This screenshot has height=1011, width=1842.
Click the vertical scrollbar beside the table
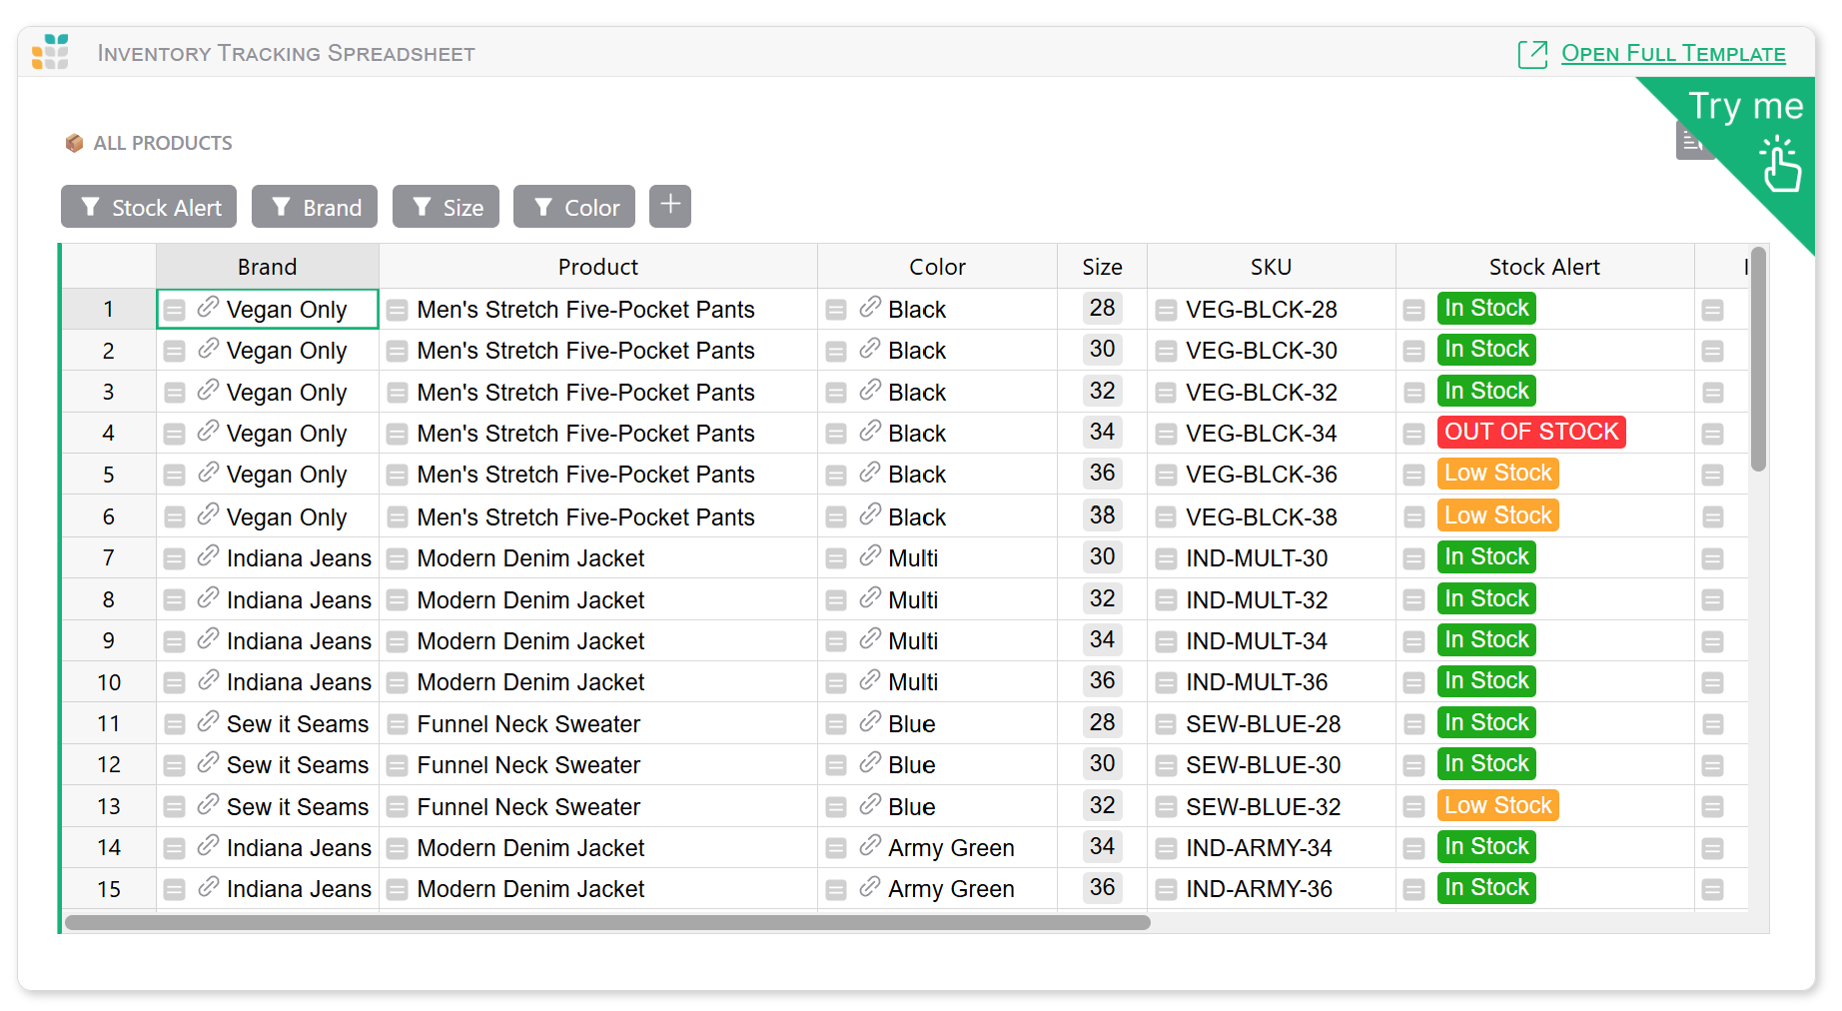[1759, 360]
